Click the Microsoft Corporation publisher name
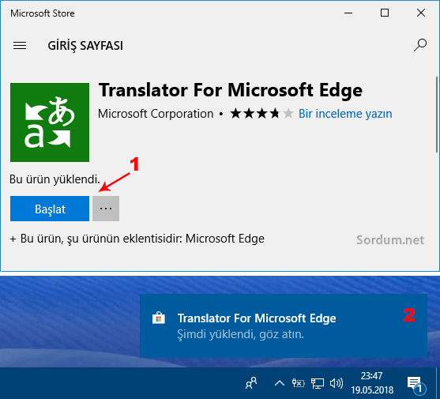 156,114
